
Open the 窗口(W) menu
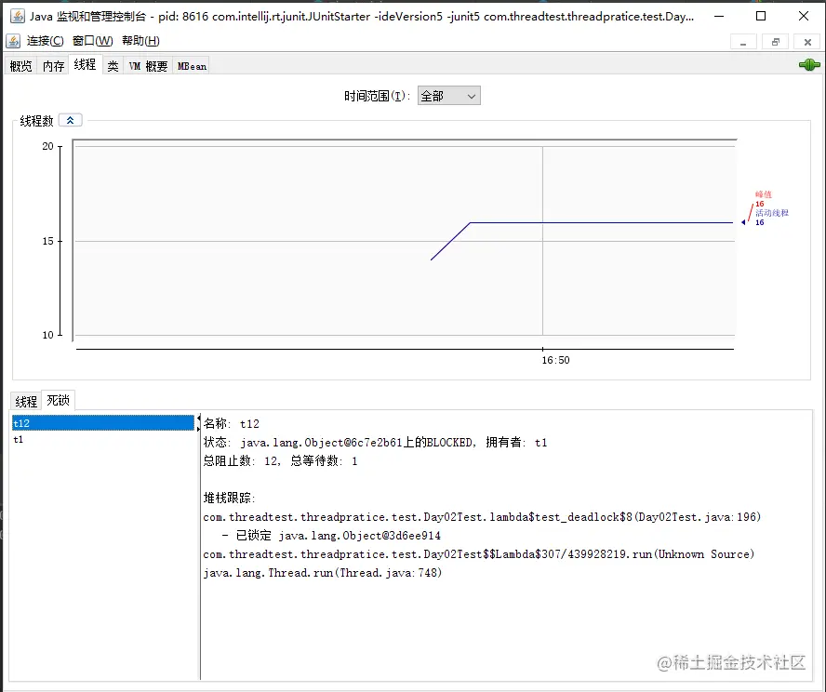pyautogui.click(x=93, y=41)
